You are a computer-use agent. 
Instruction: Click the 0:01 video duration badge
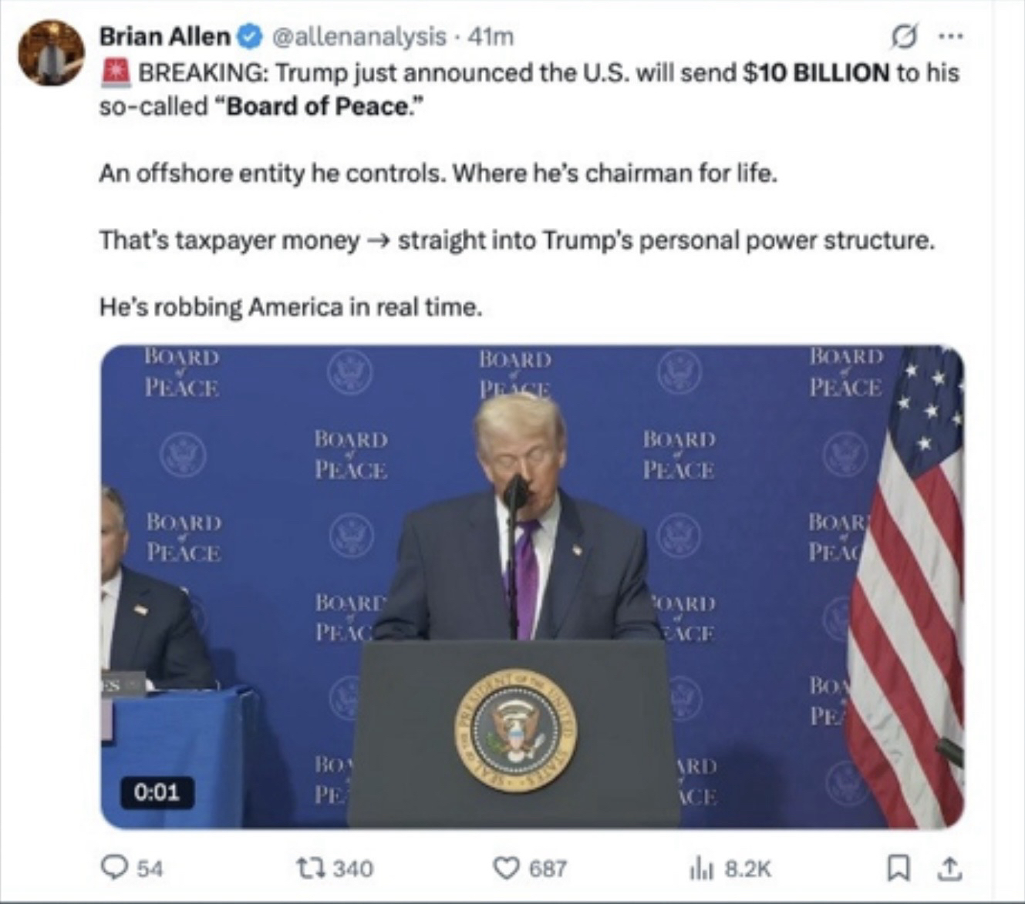coord(157,792)
